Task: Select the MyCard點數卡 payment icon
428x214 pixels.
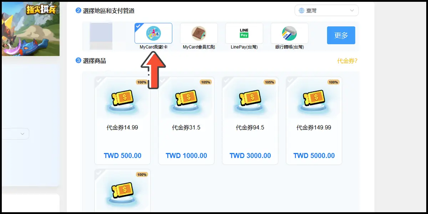Action: click(153, 33)
